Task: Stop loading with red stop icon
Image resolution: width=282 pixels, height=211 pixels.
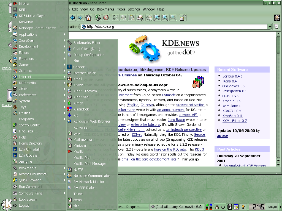Action: point(106,18)
